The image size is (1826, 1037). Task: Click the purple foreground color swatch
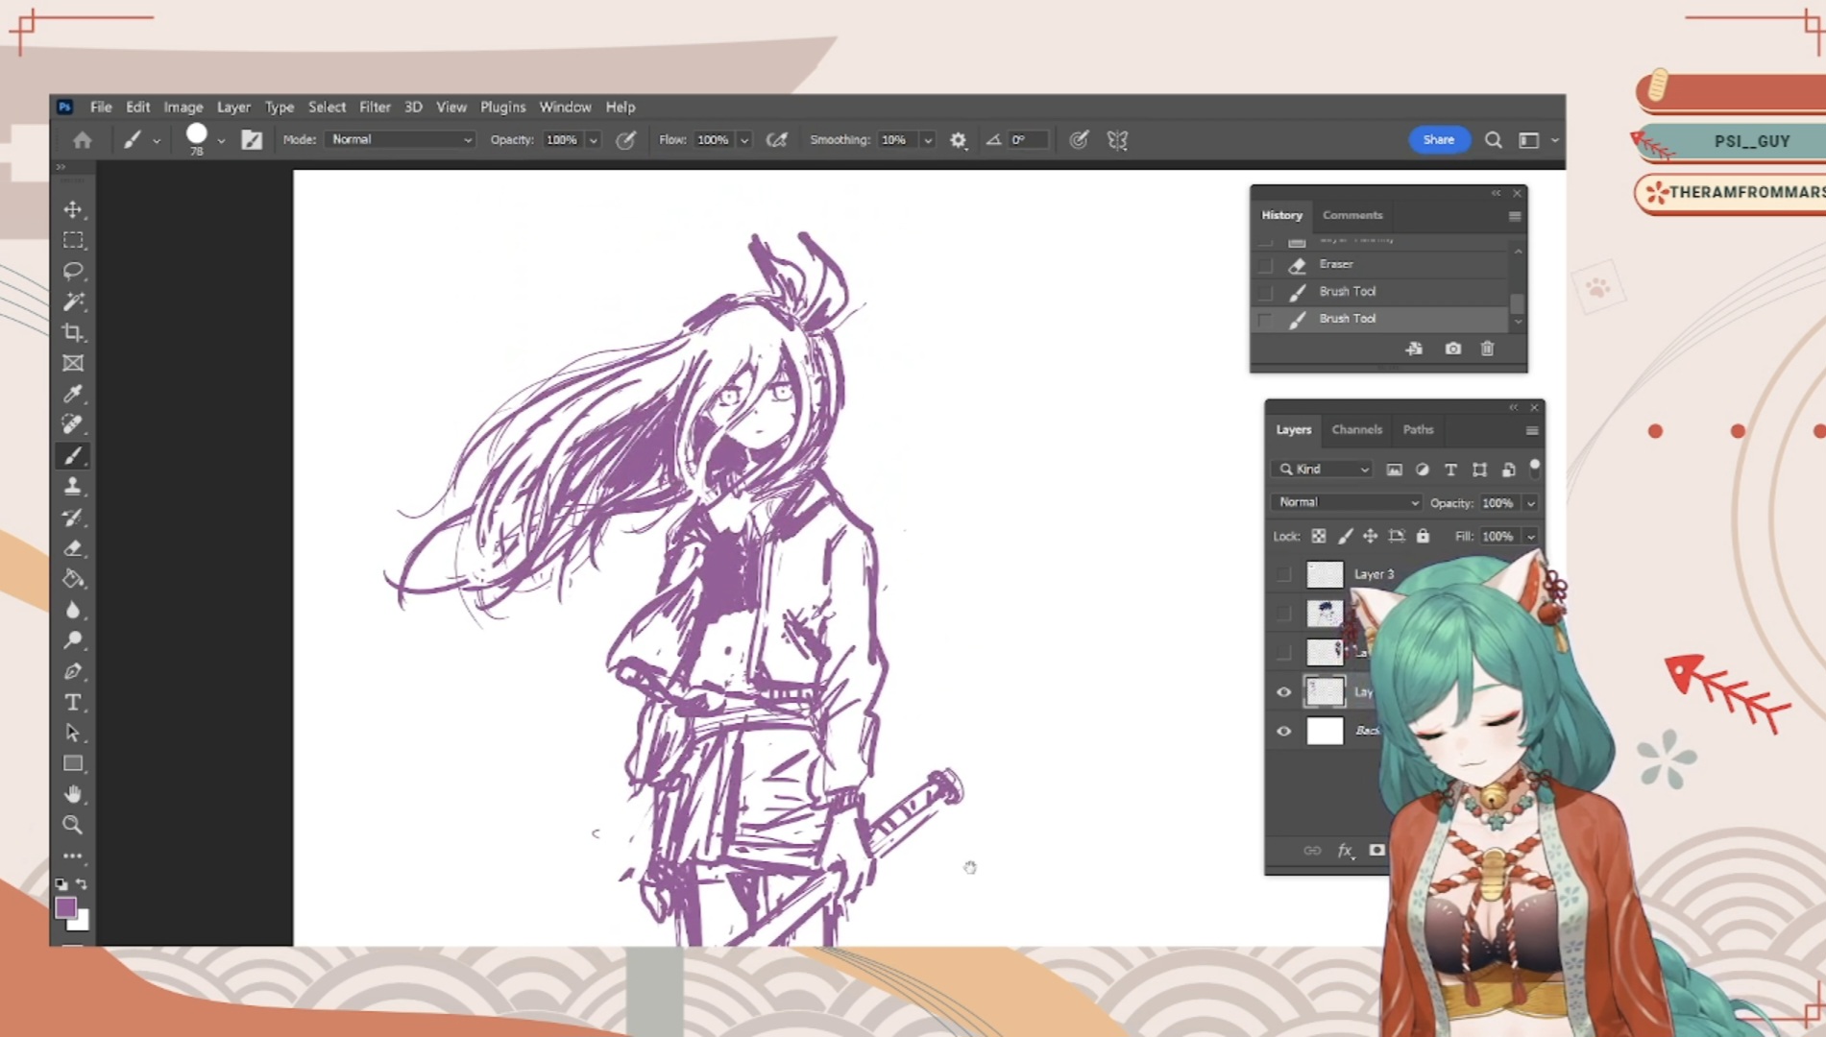click(x=65, y=906)
